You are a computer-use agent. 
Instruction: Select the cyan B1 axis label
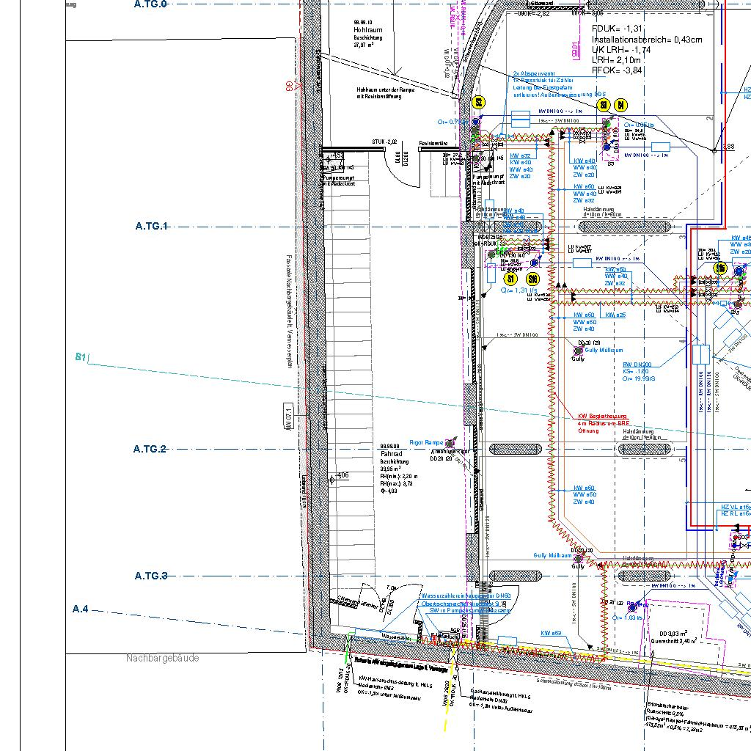click(x=81, y=357)
